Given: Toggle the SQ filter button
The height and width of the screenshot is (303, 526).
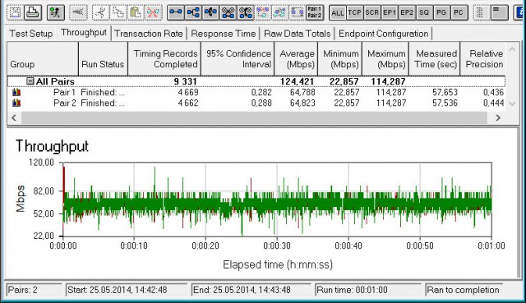Looking at the screenshot, I should (424, 13).
